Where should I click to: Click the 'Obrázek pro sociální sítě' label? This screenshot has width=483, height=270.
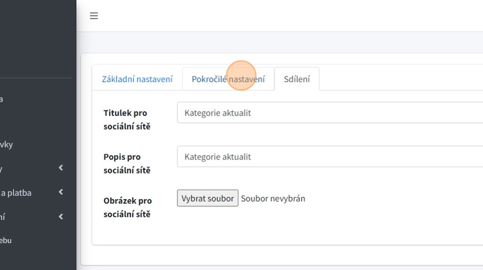click(x=127, y=207)
